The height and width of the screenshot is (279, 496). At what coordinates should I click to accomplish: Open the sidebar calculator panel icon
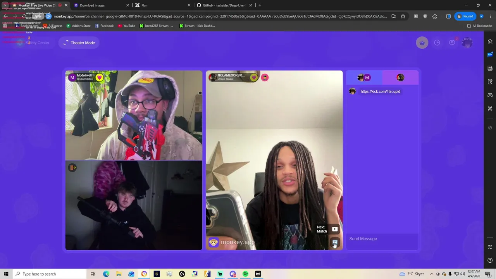[490, 68]
